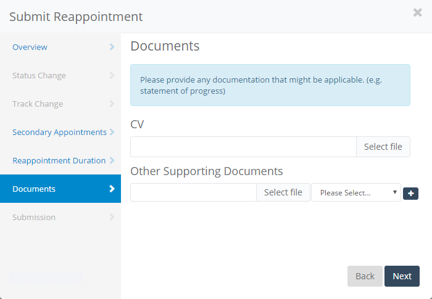The image size is (432, 299).
Task: Click the Next button
Action: coord(402,276)
